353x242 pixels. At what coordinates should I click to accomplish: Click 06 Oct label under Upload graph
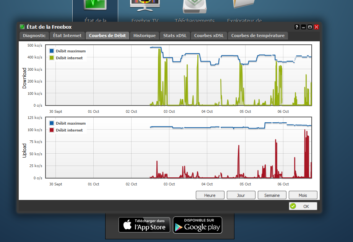(x=283, y=184)
